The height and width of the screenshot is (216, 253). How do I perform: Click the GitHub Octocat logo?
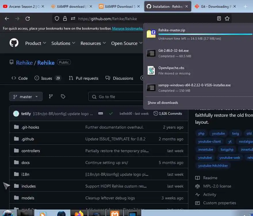(x=14, y=43)
